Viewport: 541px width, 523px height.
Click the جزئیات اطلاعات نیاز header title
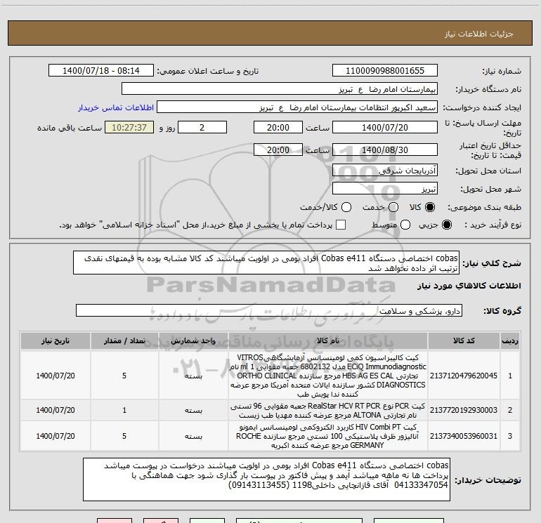pyautogui.click(x=479, y=34)
